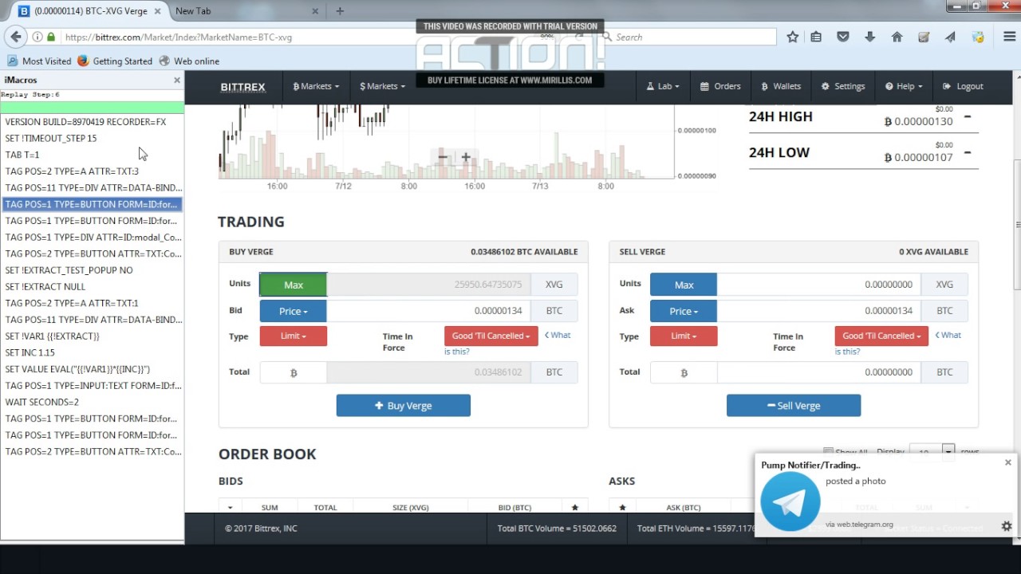This screenshot has height=574, width=1021.
Task: Log out of Bittrex
Action: coord(963,86)
